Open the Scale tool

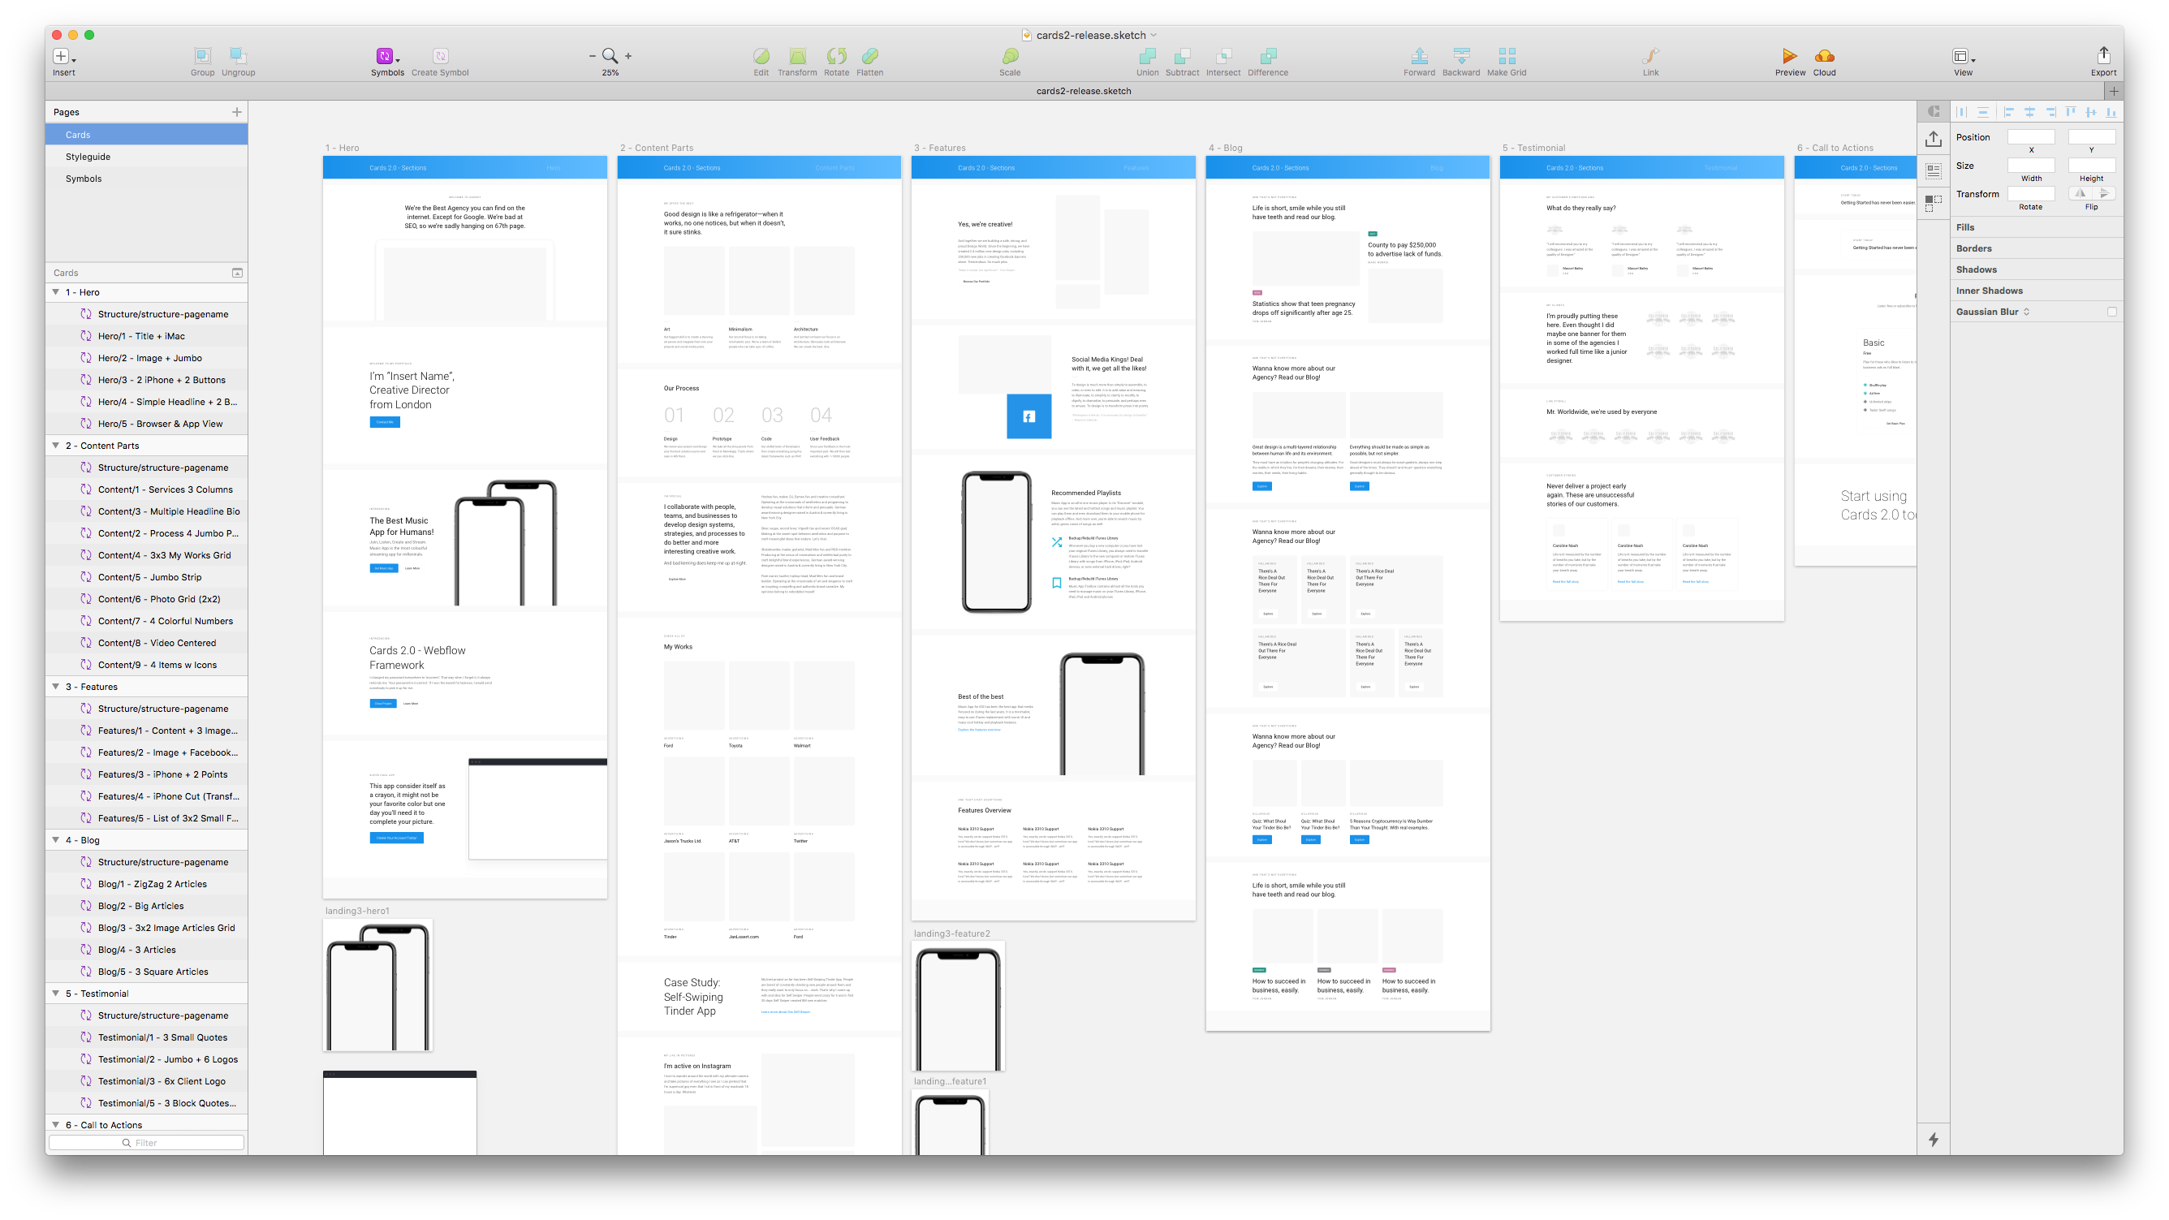[1009, 56]
